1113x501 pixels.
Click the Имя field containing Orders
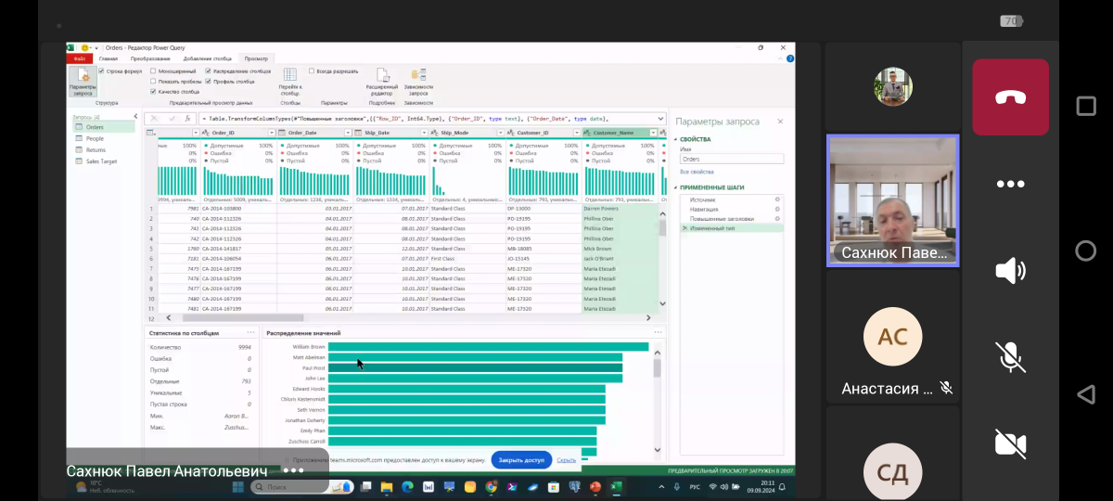click(732, 159)
